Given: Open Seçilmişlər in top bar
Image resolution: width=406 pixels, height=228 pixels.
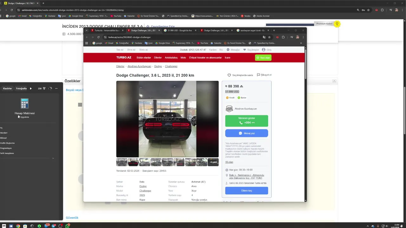Looking at the screenshot, I should click(x=251, y=50).
